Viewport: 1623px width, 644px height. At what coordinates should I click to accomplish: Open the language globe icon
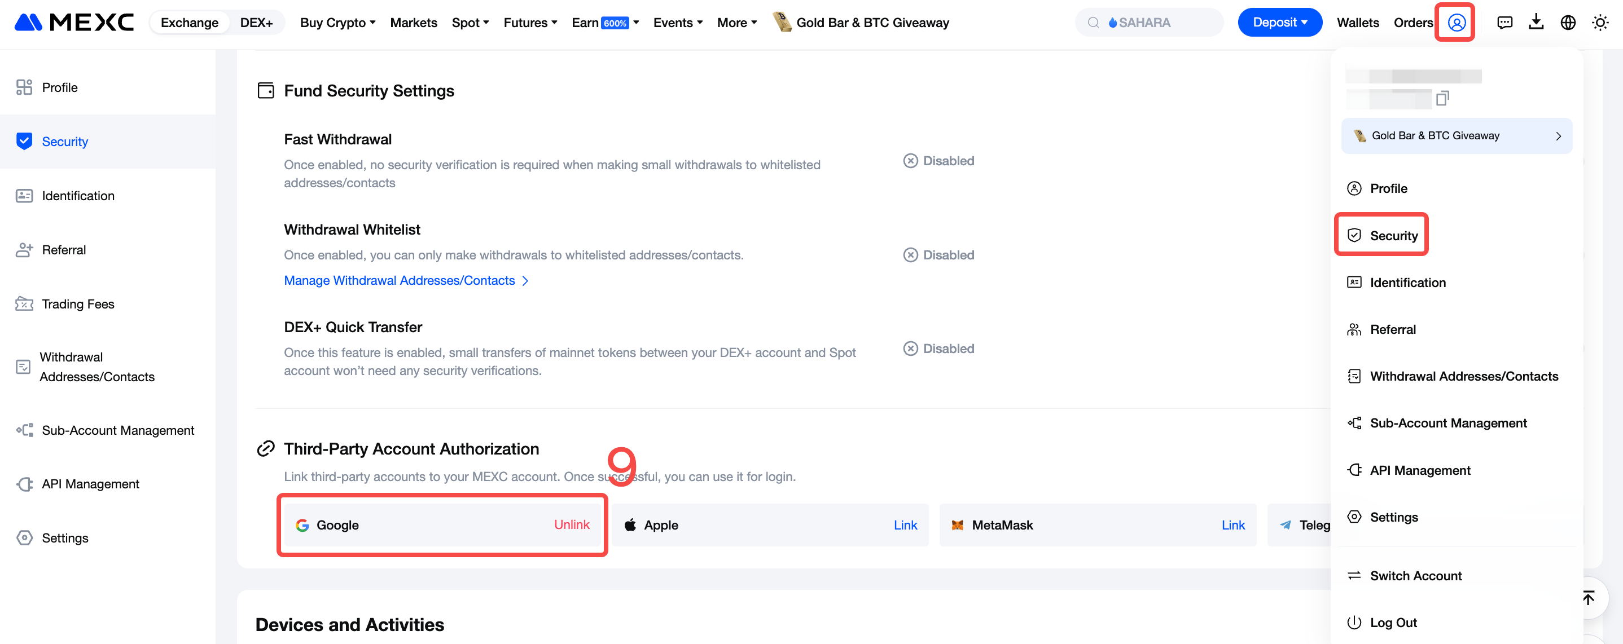[1568, 23]
